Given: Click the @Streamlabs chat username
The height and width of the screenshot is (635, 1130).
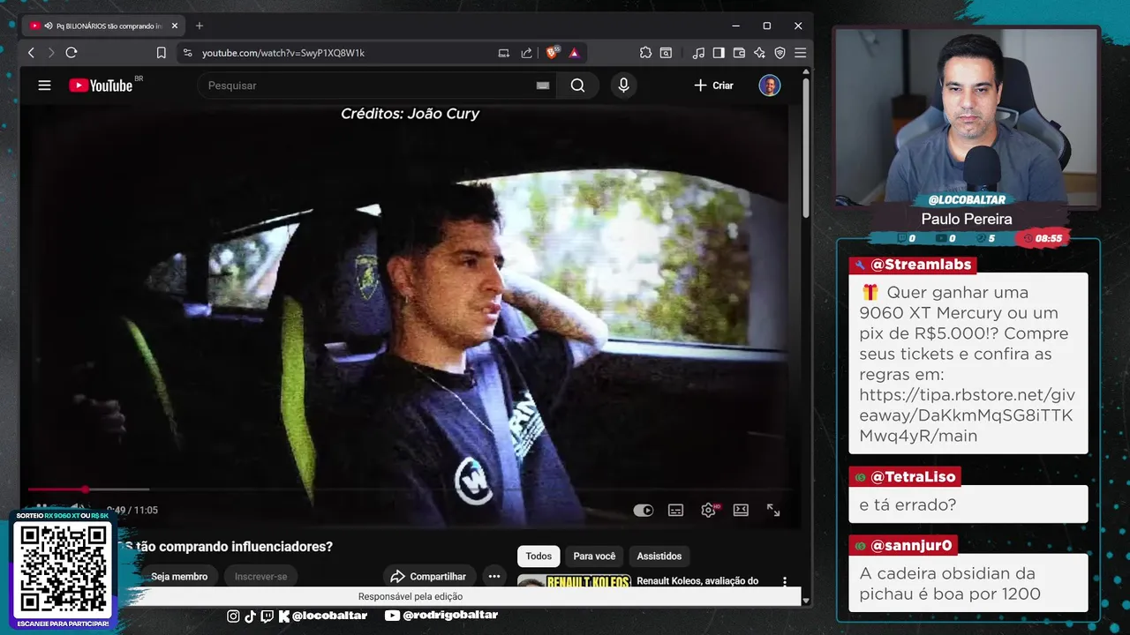Looking at the screenshot, I should (921, 265).
